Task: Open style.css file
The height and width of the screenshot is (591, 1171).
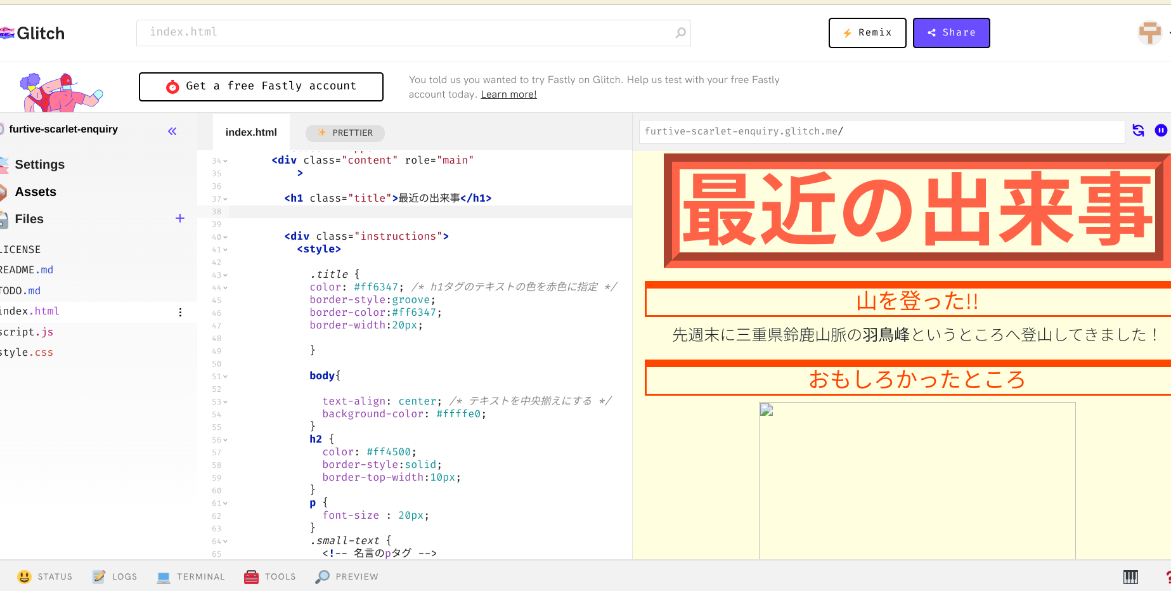Action: tap(27, 353)
